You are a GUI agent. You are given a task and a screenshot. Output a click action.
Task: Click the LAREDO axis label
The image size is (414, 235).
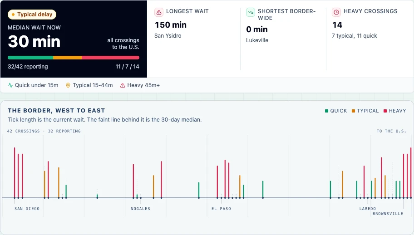[x=368, y=209]
